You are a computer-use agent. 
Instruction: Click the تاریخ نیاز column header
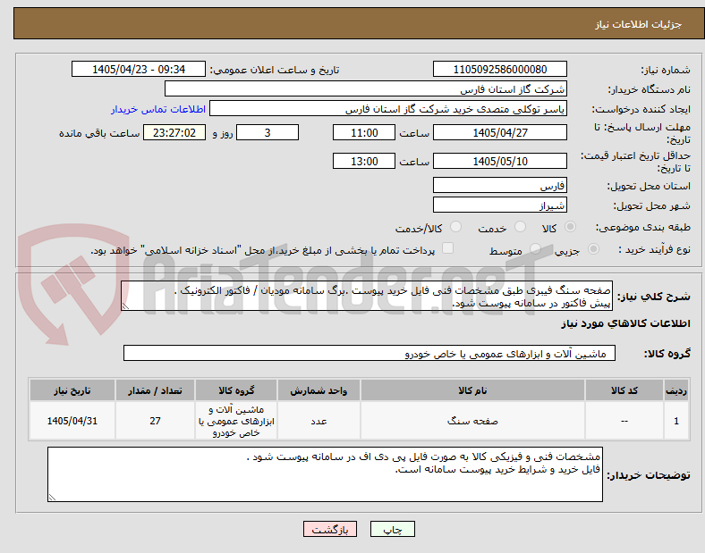click(x=72, y=390)
